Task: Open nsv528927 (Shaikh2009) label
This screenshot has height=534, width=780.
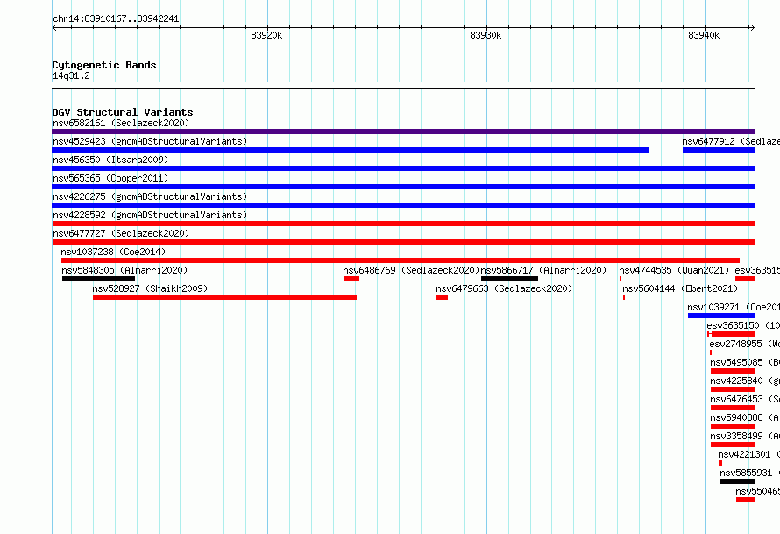Action: tap(150, 288)
